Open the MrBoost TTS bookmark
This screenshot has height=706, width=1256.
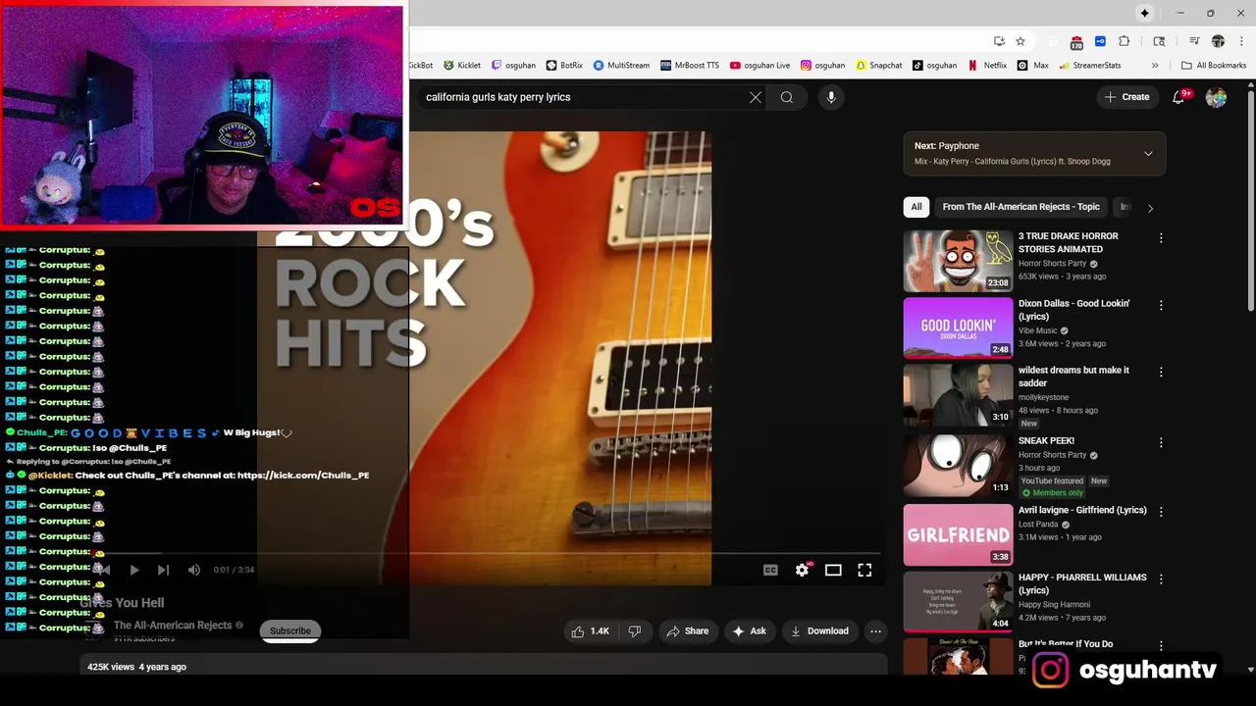[690, 66]
